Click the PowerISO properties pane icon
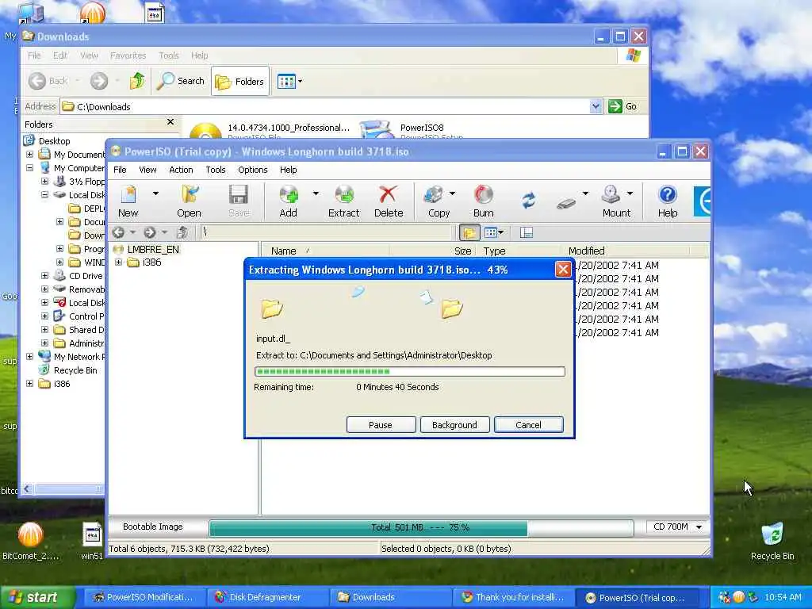812x609 pixels. pyautogui.click(x=527, y=233)
